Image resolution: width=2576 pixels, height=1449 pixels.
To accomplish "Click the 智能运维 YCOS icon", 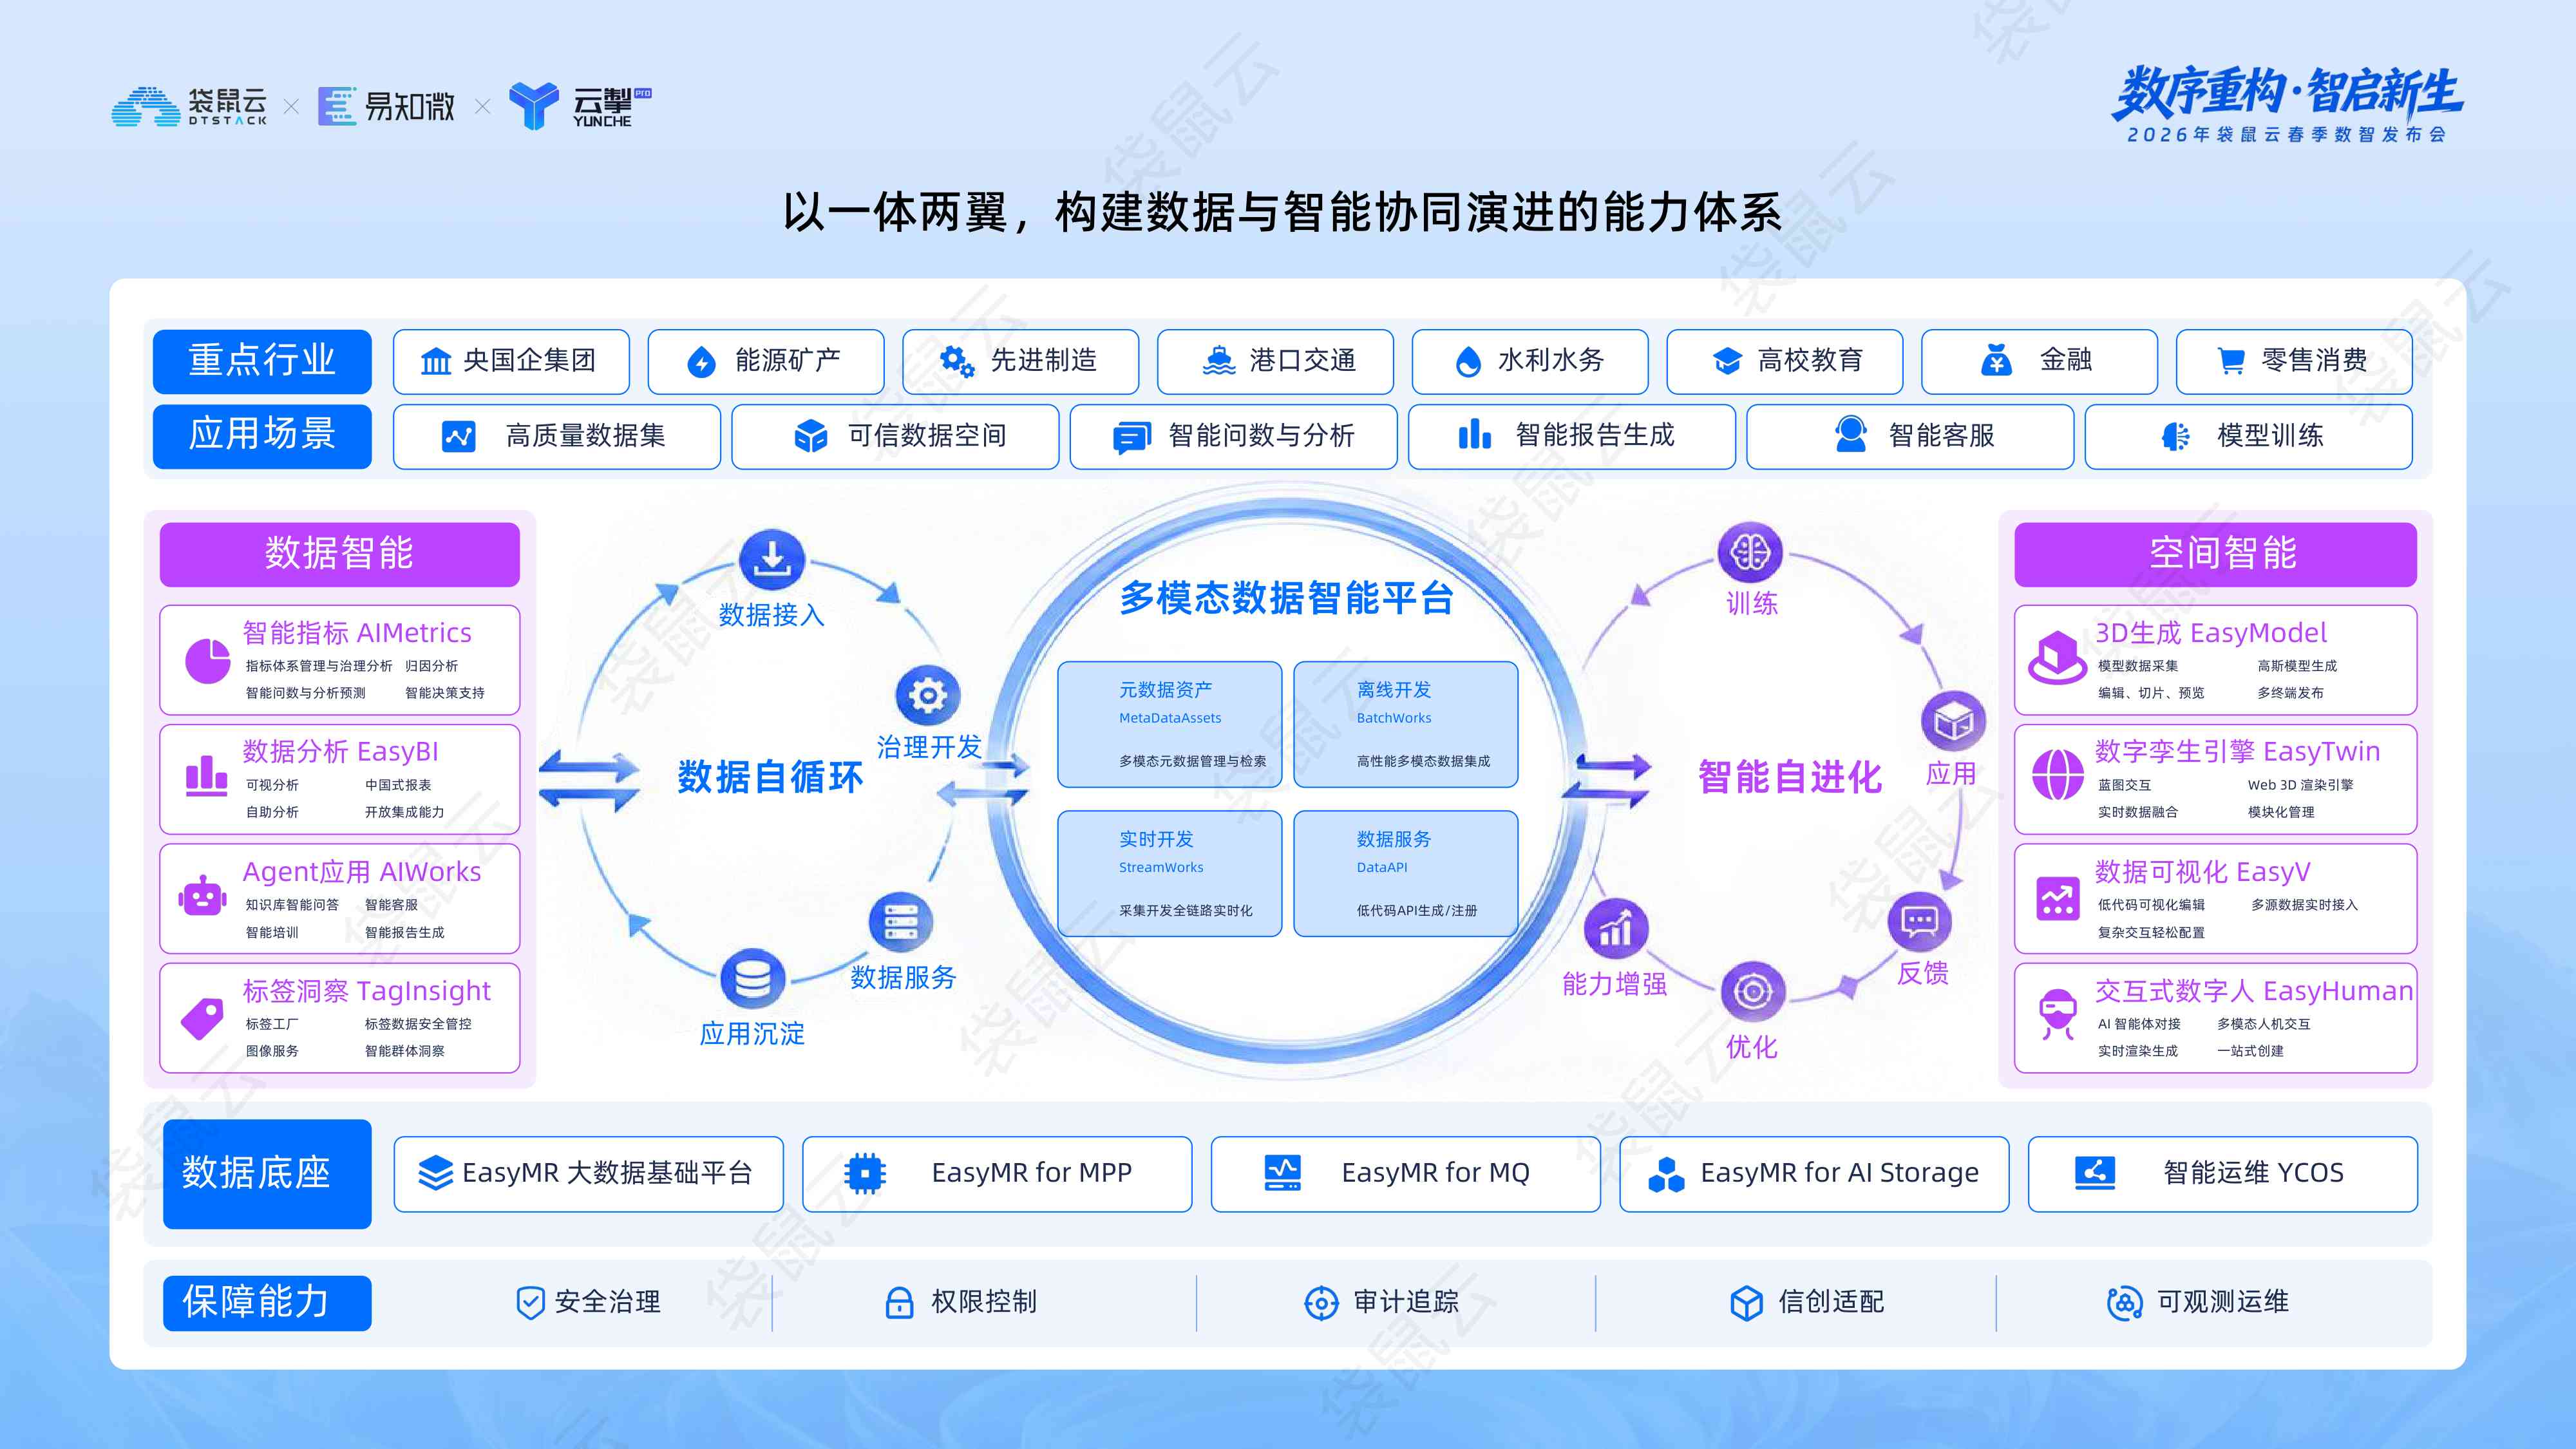I will coord(2094,1172).
